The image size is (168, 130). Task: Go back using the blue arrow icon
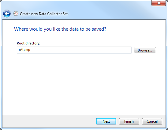(7, 13)
